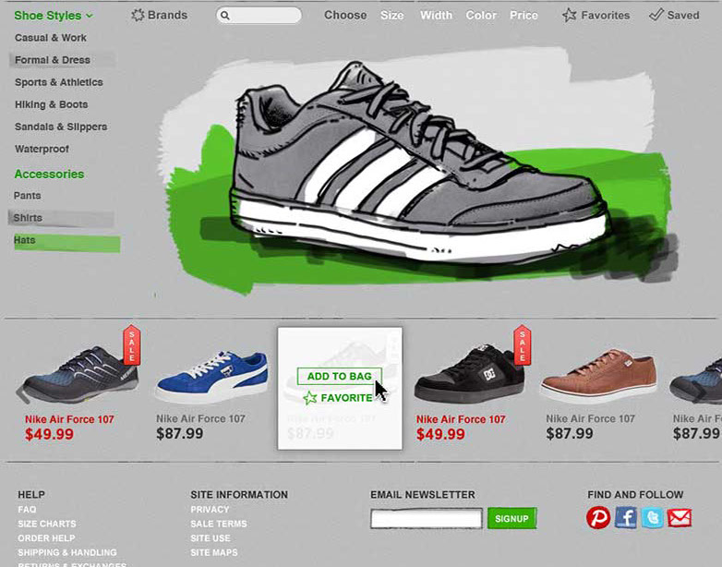Viewport: 722px width, 567px height.
Task: Click the gear icon beside Brands
Action: coord(138,15)
